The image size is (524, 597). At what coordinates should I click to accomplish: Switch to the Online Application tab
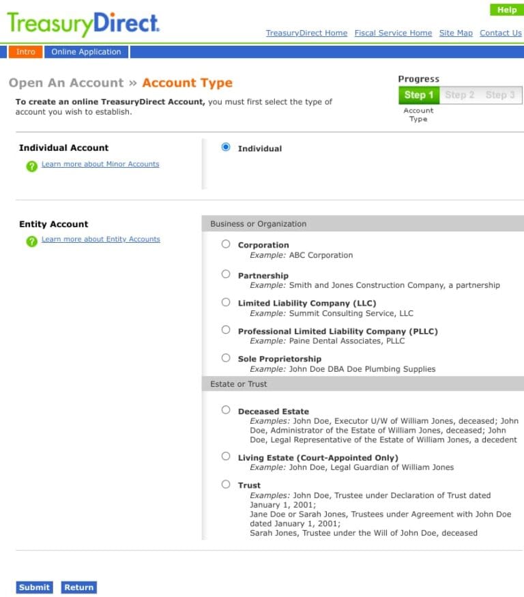[86, 52]
